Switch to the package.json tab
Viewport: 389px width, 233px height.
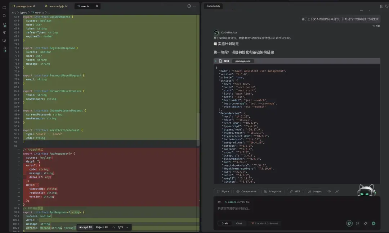tap(23, 6)
